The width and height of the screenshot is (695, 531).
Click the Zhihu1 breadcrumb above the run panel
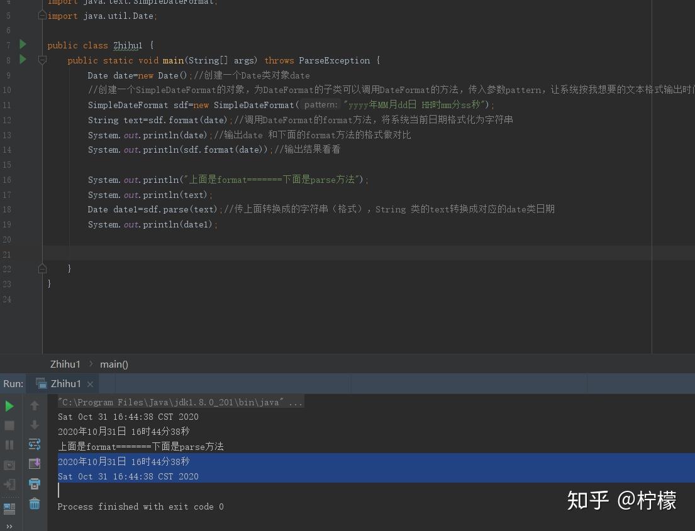click(x=65, y=364)
